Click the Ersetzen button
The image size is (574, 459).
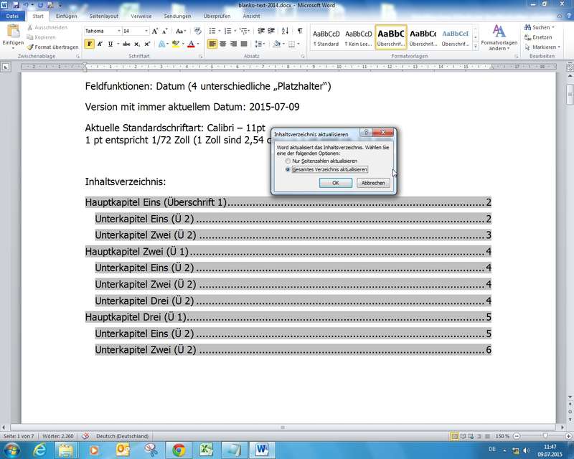pos(538,37)
